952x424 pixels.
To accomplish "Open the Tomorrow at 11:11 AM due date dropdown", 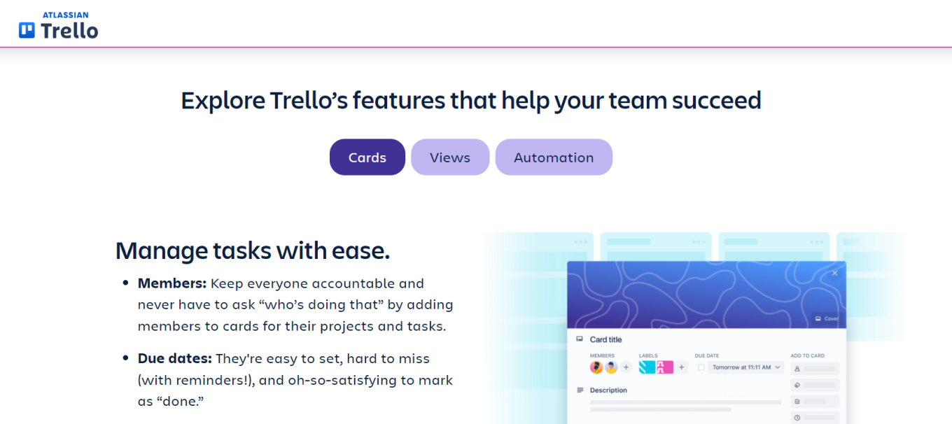I will pyautogui.click(x=745, y=367).
